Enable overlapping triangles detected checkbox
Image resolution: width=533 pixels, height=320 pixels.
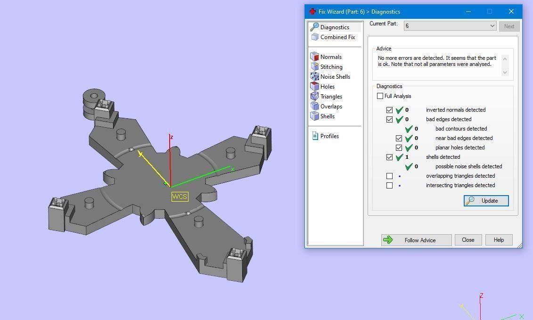(390, 176)
